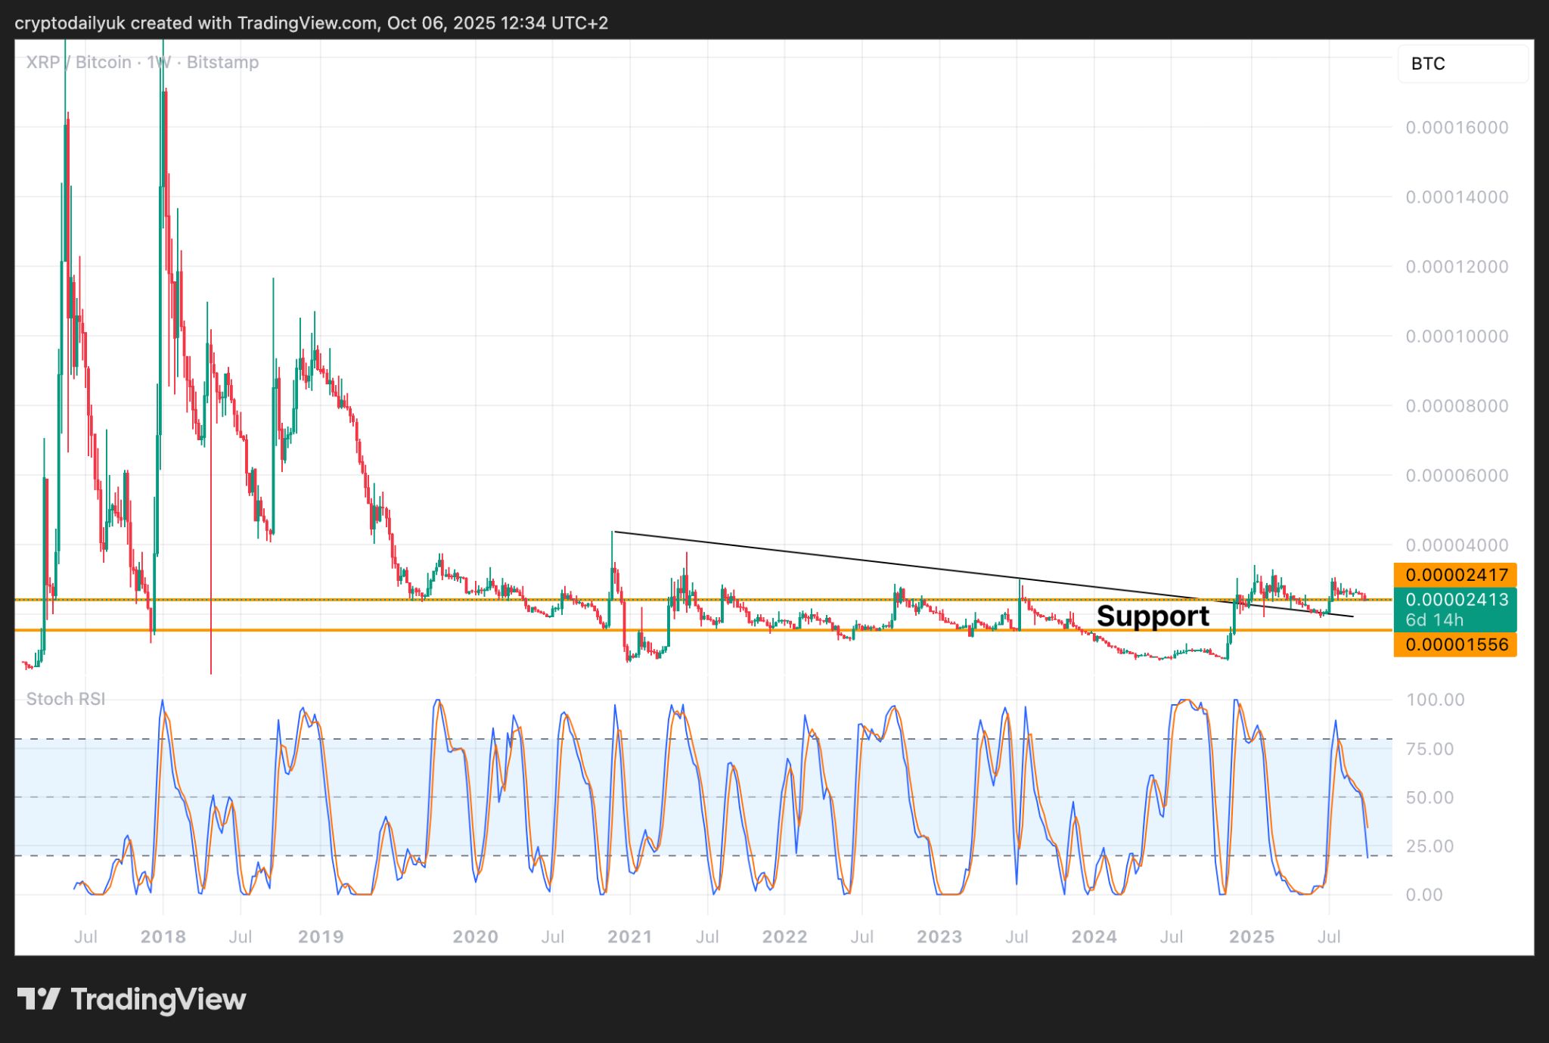Click the TradingView logo icon at bottom
Viewport: 1549px width, 1043px height.
pyautogui.click(x=39, y=999)
